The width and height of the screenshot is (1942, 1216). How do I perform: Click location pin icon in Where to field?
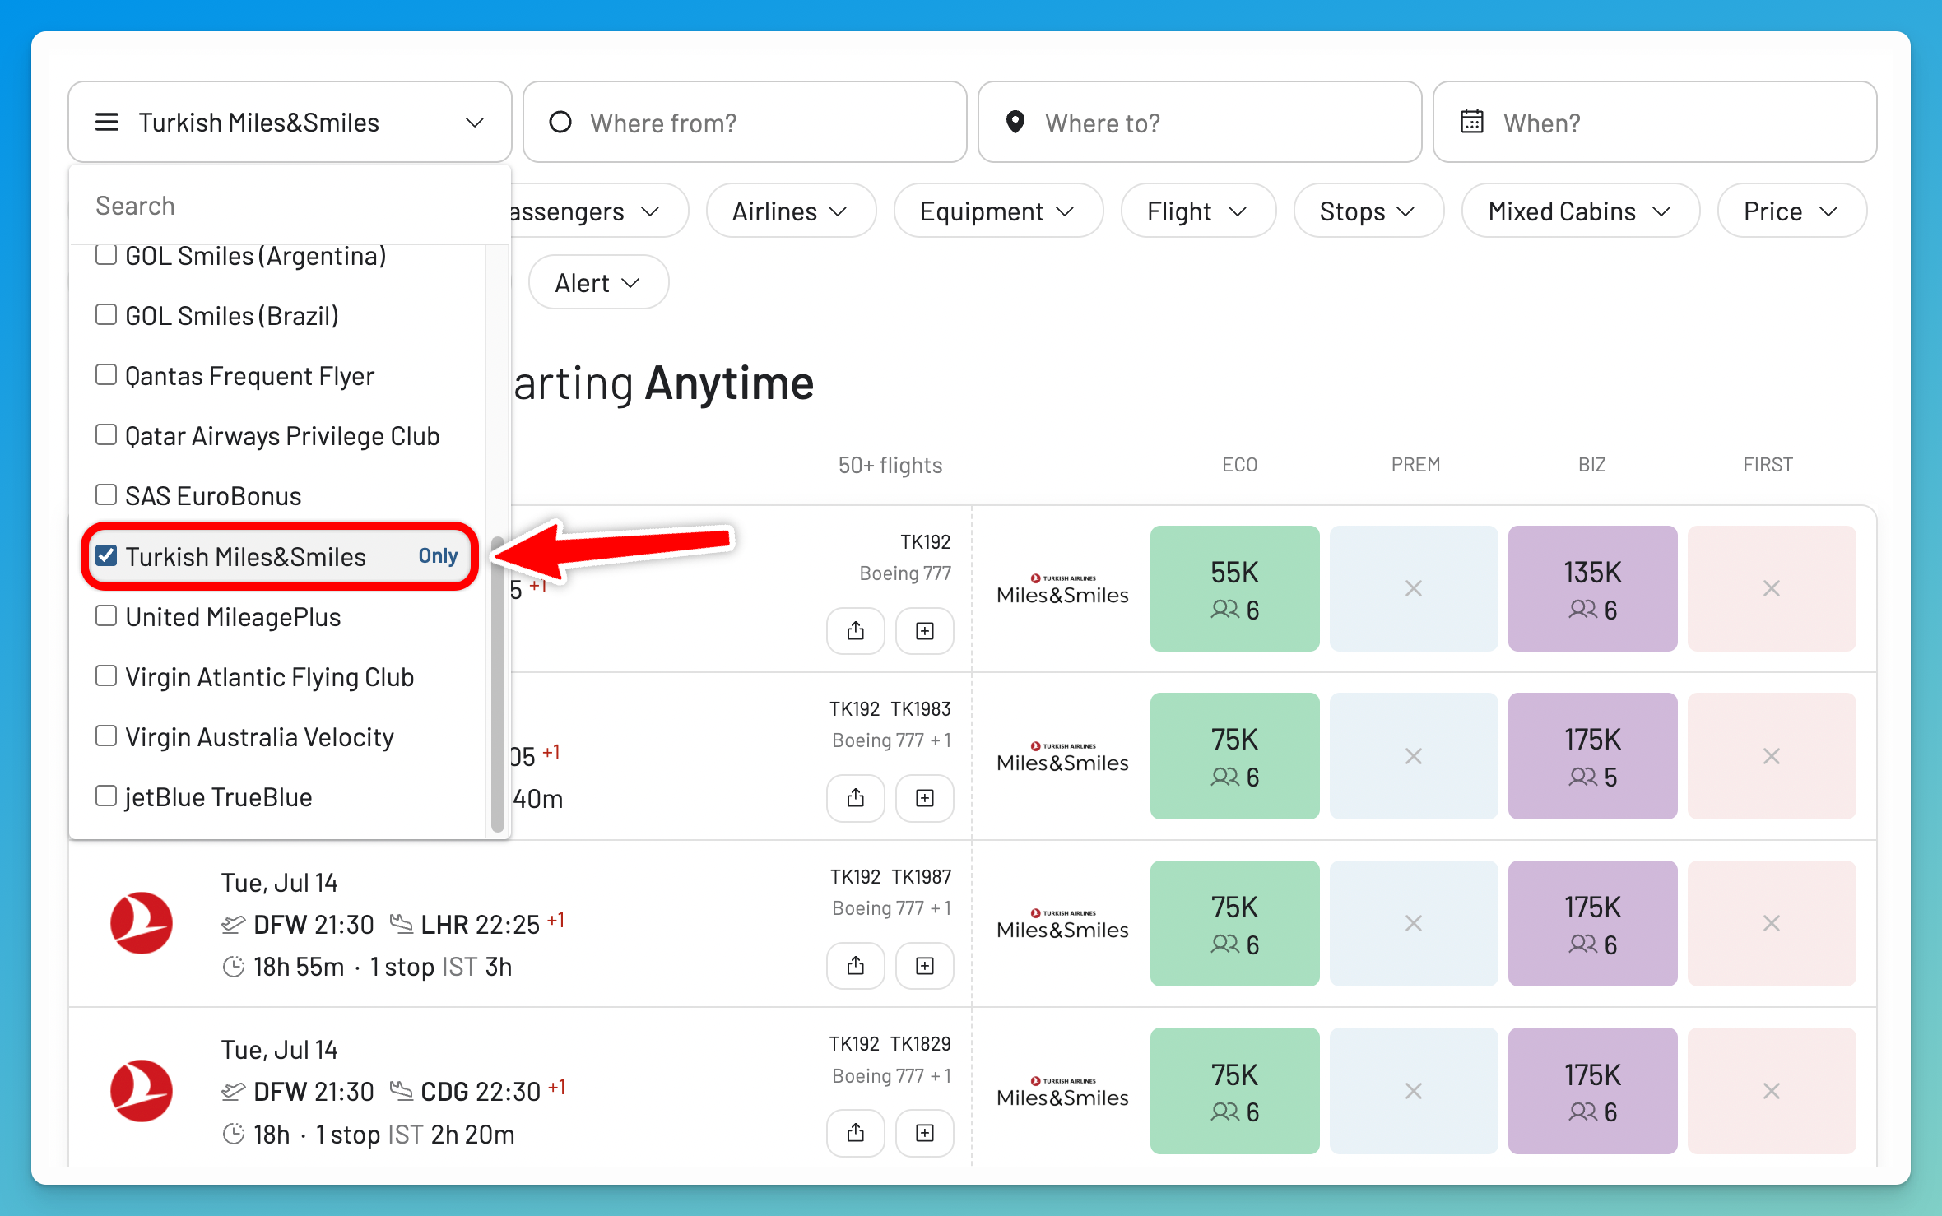1015,122
